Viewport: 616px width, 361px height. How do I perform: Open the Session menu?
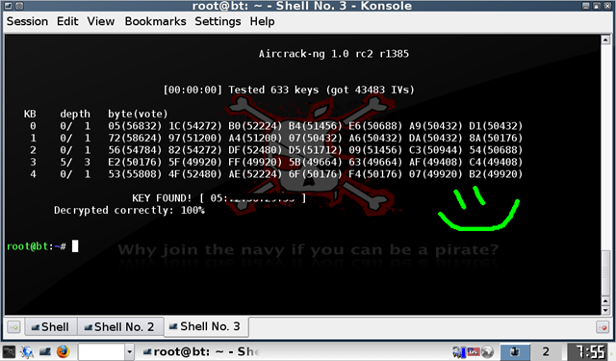[27, 21]
